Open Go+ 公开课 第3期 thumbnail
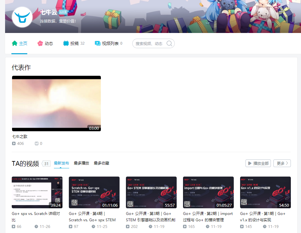The height and width of the screenshot is (233, 301). [151, 192]
